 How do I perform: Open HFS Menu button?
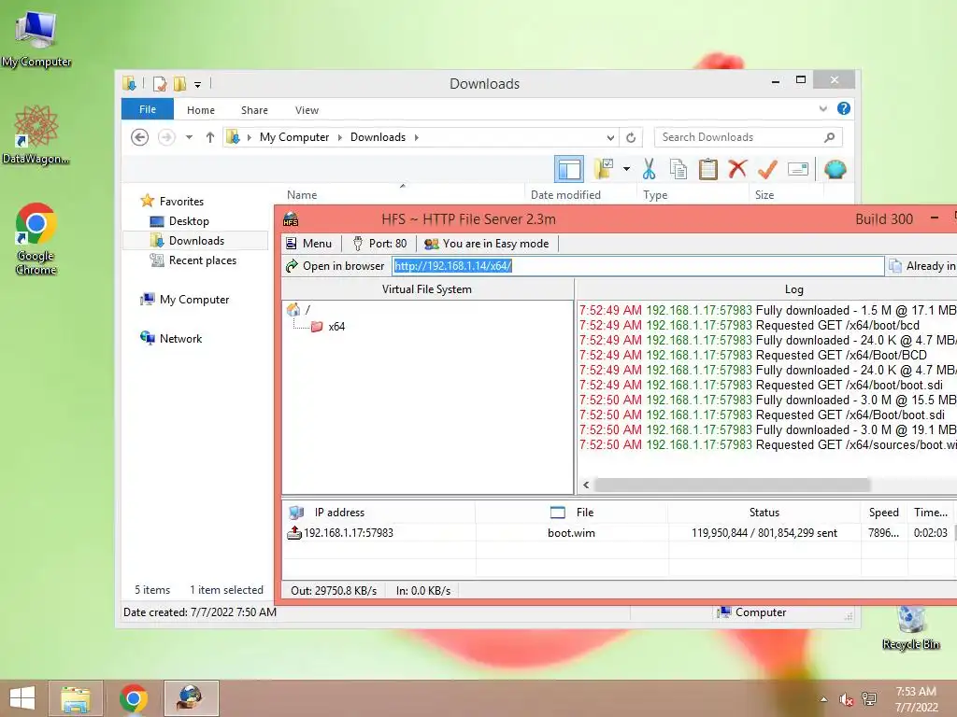[x=309, y=244]
